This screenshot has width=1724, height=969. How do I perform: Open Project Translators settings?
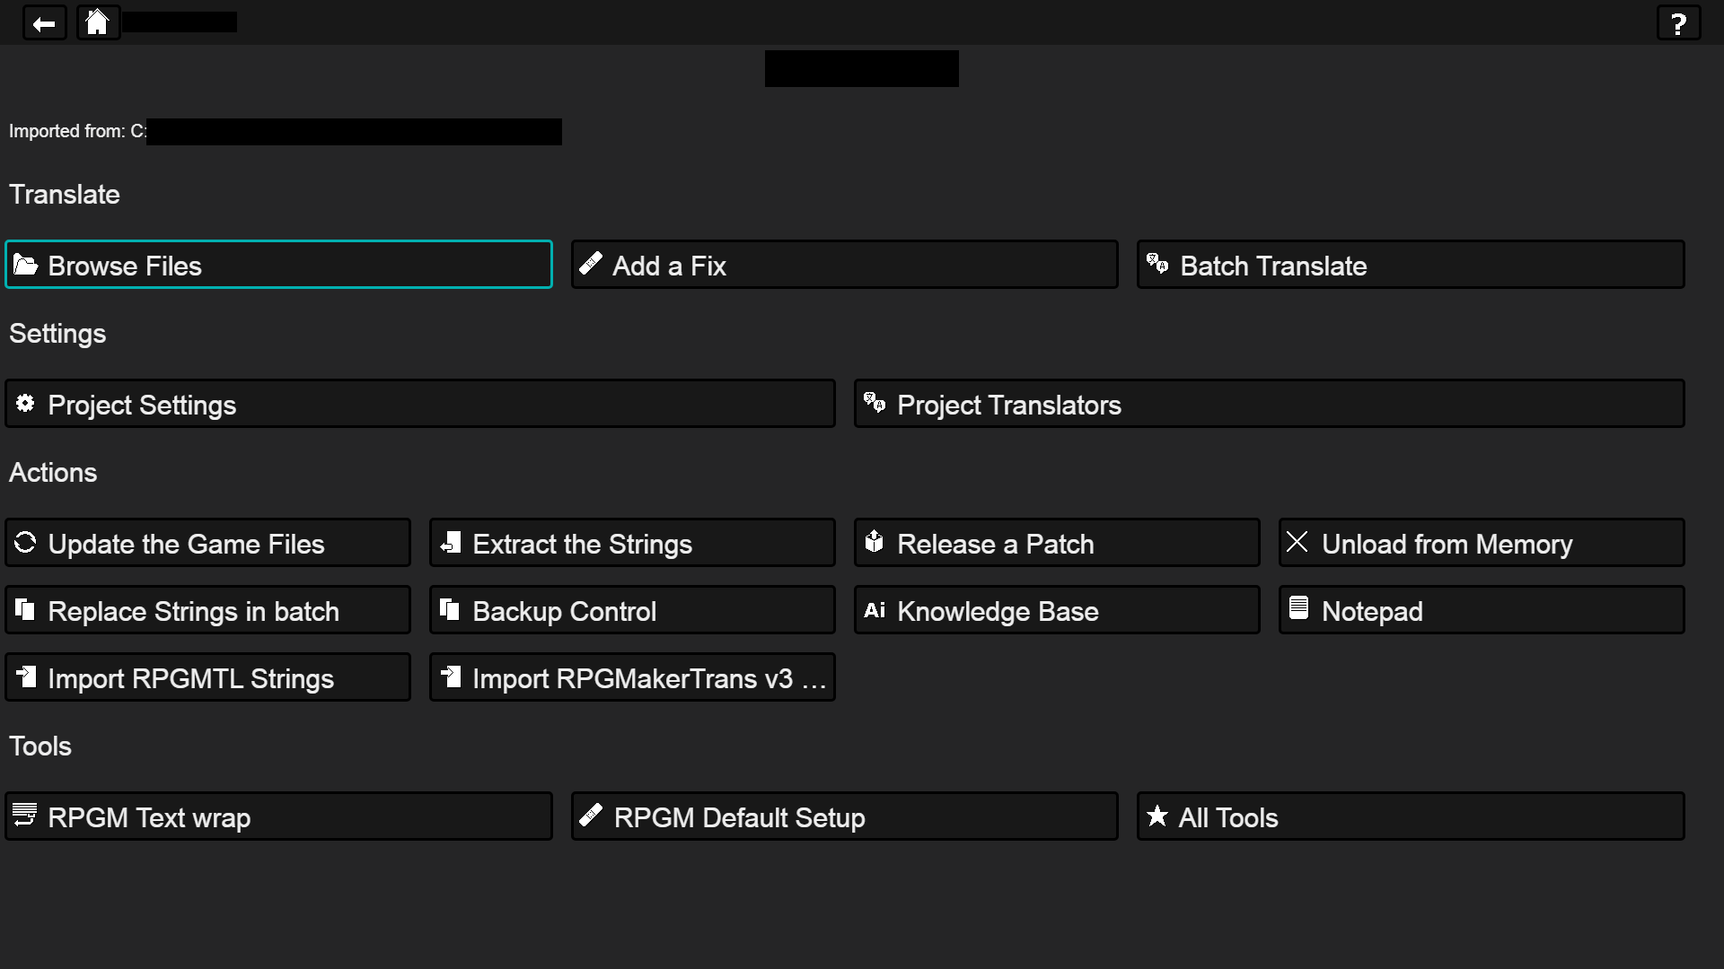[1268, 404]
